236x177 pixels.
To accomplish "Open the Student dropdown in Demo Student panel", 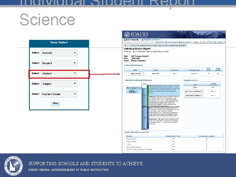I will coord(59,73).
